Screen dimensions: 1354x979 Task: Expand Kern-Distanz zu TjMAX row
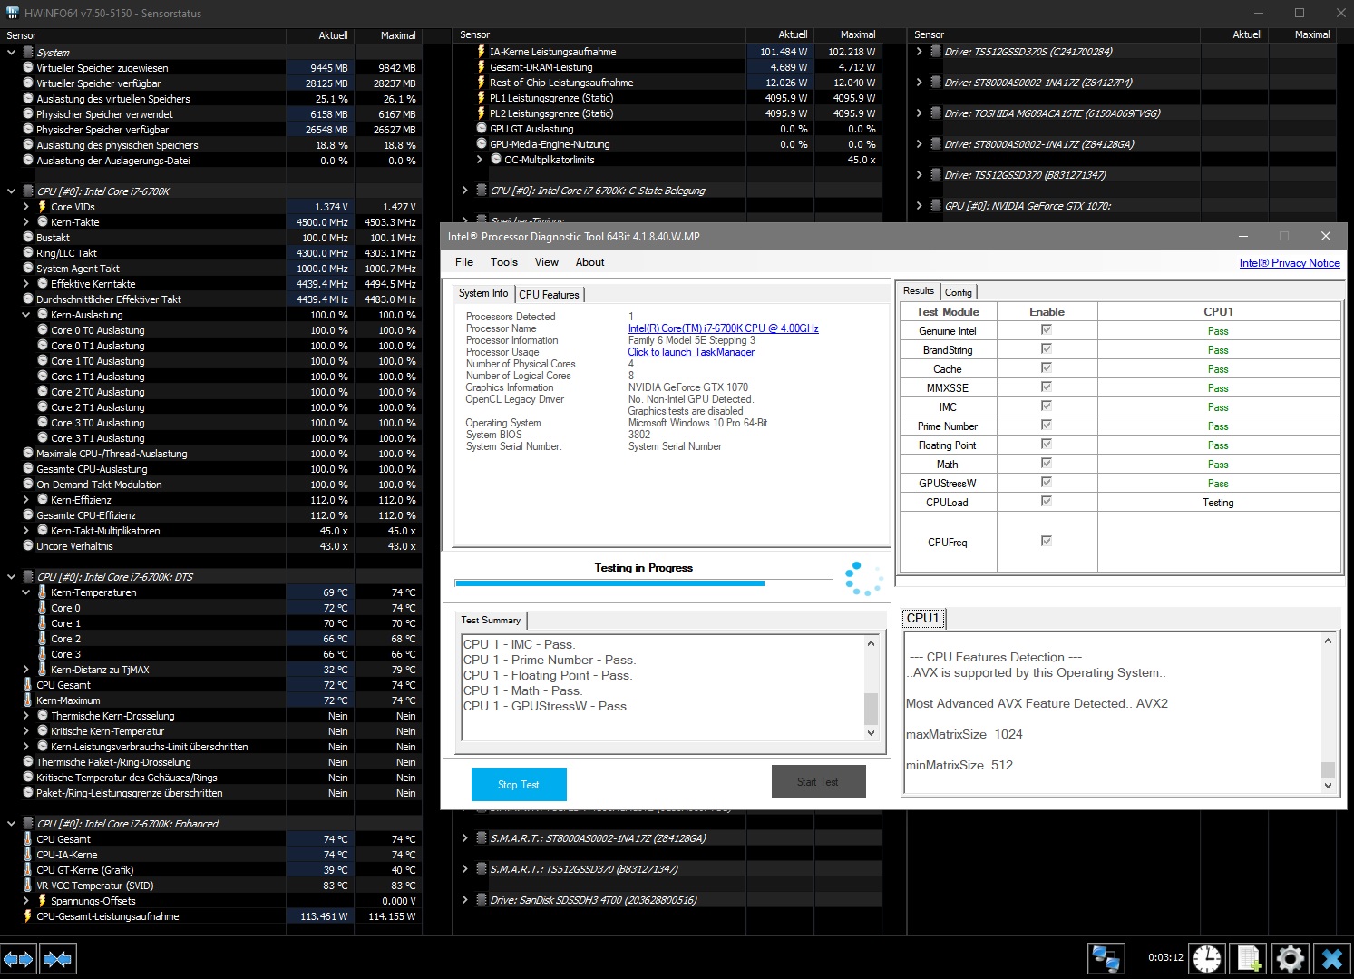tap(25, 670)
